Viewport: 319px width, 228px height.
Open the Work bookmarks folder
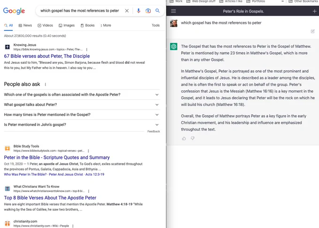(x=176, y=1)
